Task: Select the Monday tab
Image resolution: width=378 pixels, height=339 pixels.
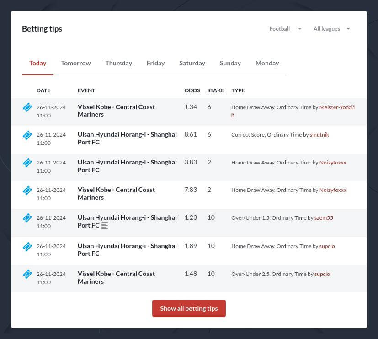Action: 267,63
